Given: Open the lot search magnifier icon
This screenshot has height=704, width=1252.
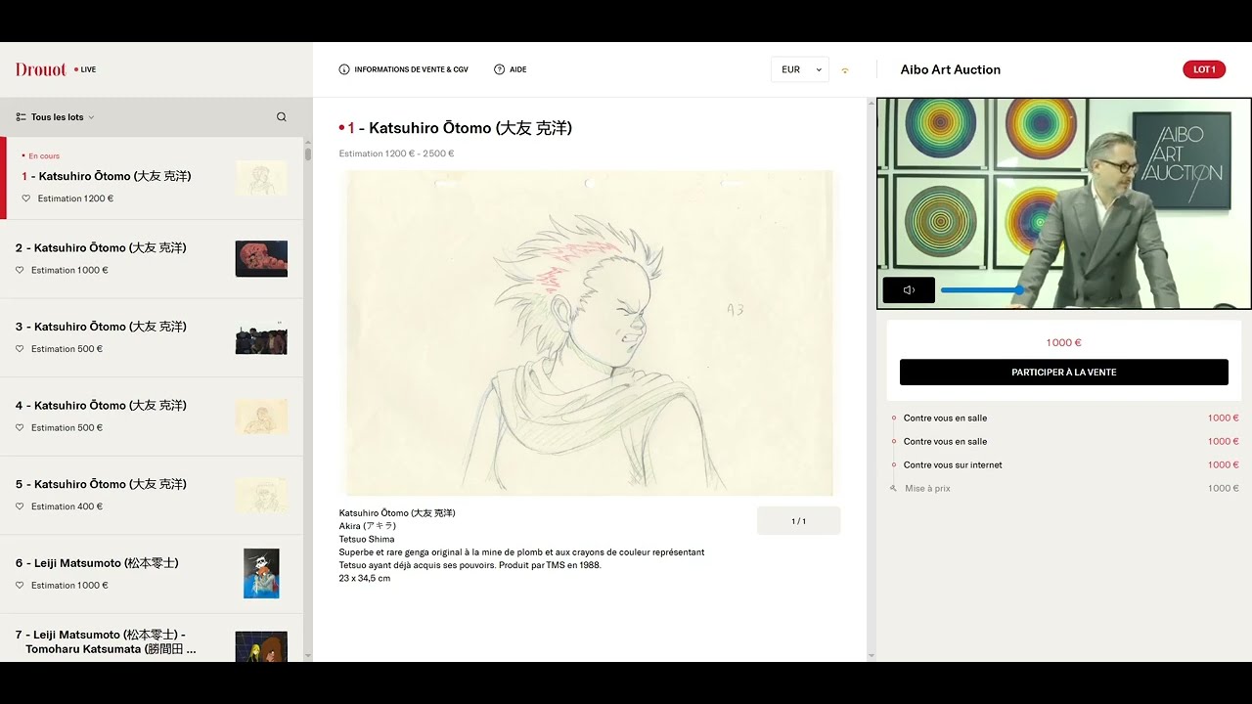Looking at the screenshot, I should [282, 117].
